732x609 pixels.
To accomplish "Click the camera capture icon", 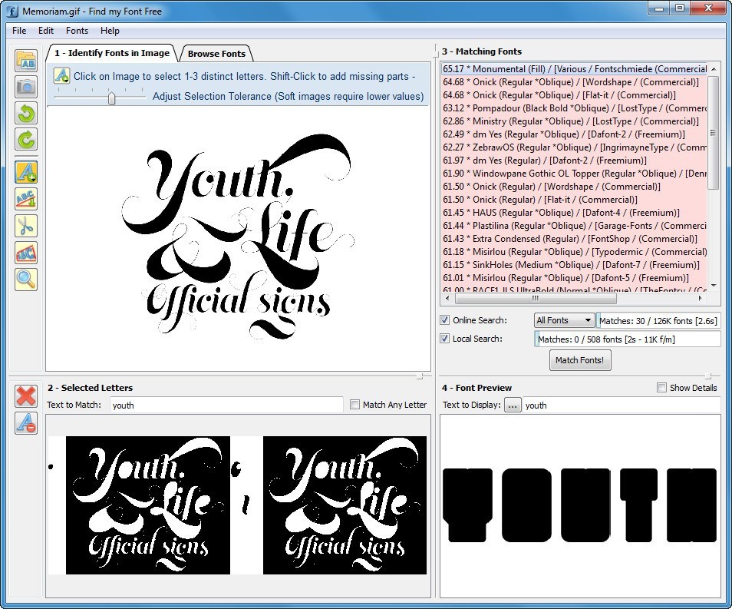I will pyautogui.click(x=26, y=87).
